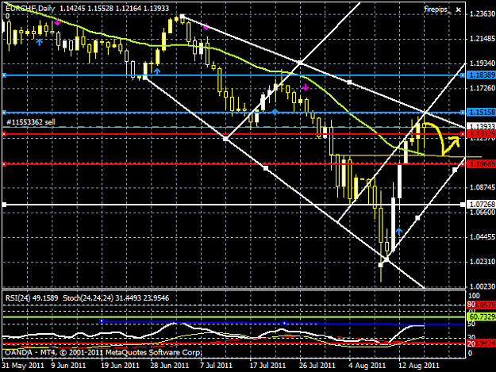Image resolution: width=496 pixels, height=372 pixels.
Task: Click the 9 Jun 2011 date label
Action: click(x=68, y=366)
